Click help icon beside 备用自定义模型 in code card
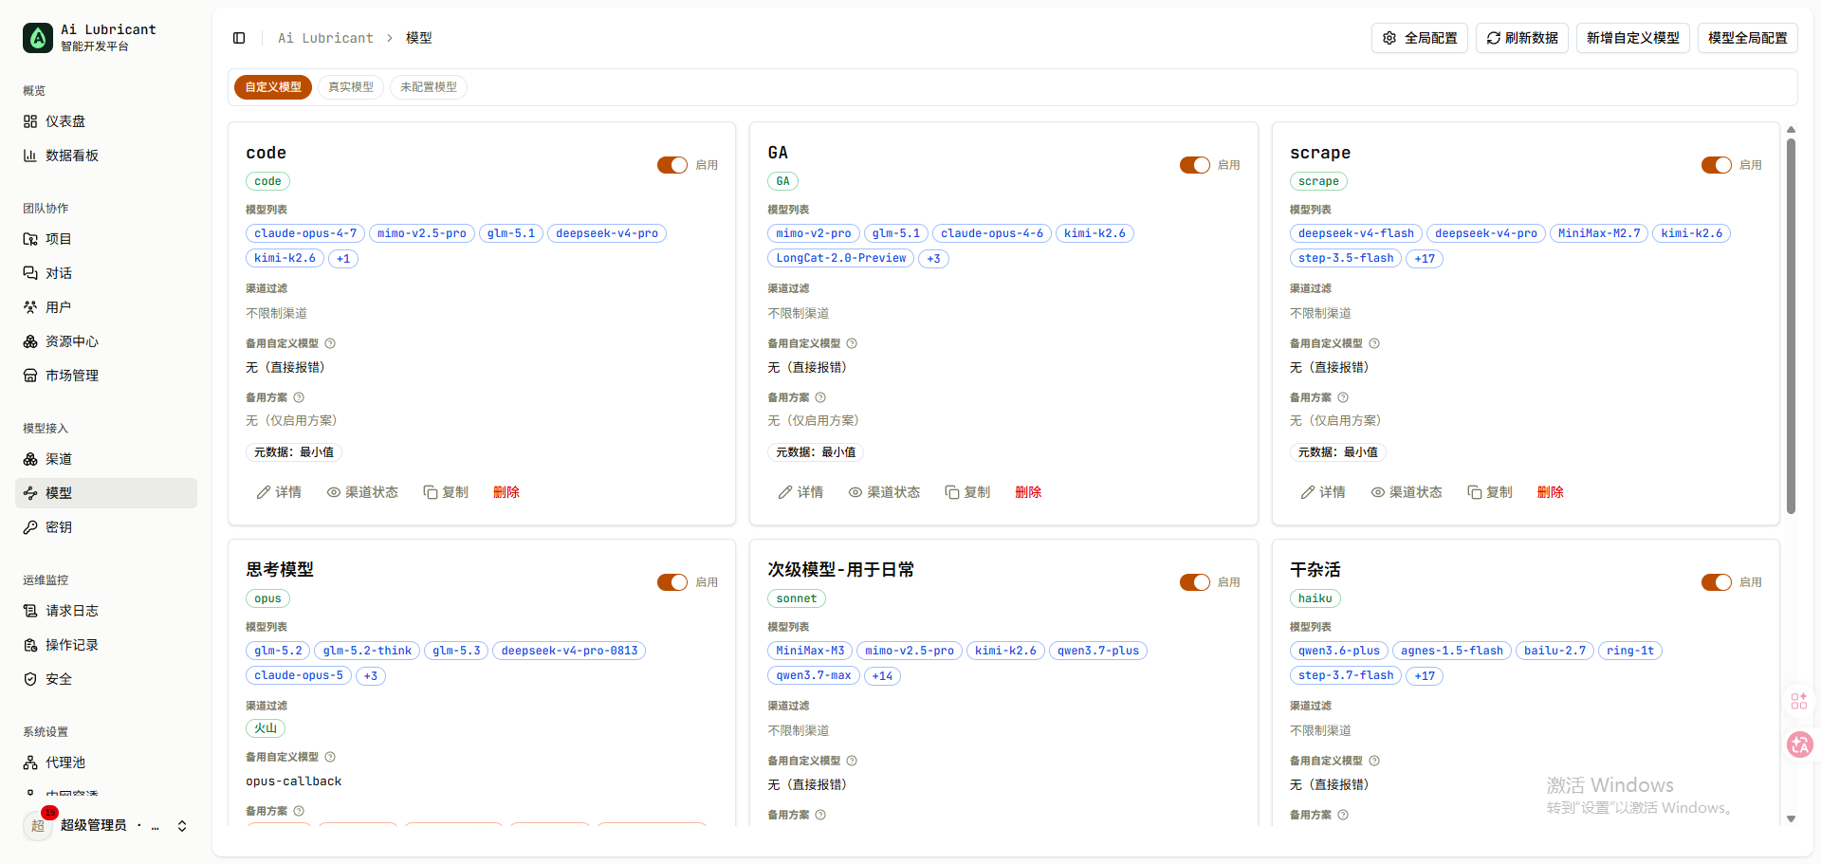The width and height of the screenshot is (1821, 864). 330,343
